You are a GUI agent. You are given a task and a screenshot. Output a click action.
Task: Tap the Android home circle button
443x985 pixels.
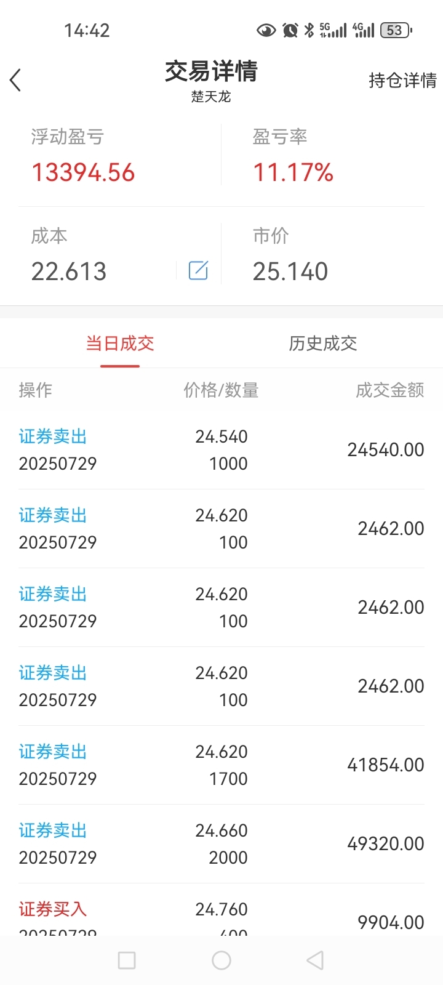221,960
